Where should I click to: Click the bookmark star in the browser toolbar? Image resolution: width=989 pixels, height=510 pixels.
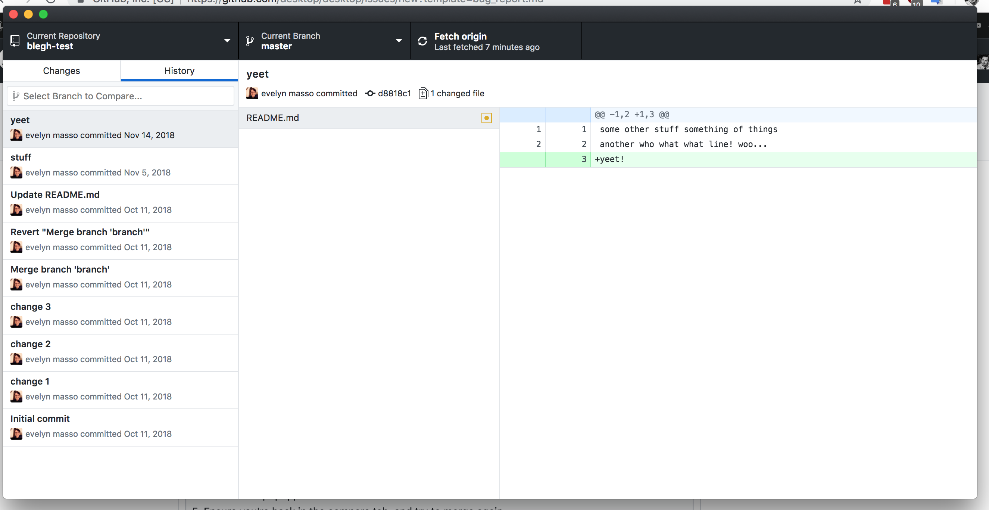[x=857, y=2]
